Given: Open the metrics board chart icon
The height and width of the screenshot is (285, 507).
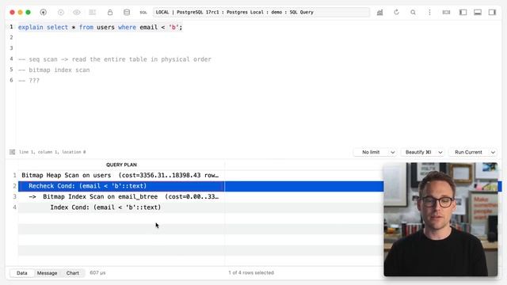Looking at the screenshot, I should coord(379,13).
